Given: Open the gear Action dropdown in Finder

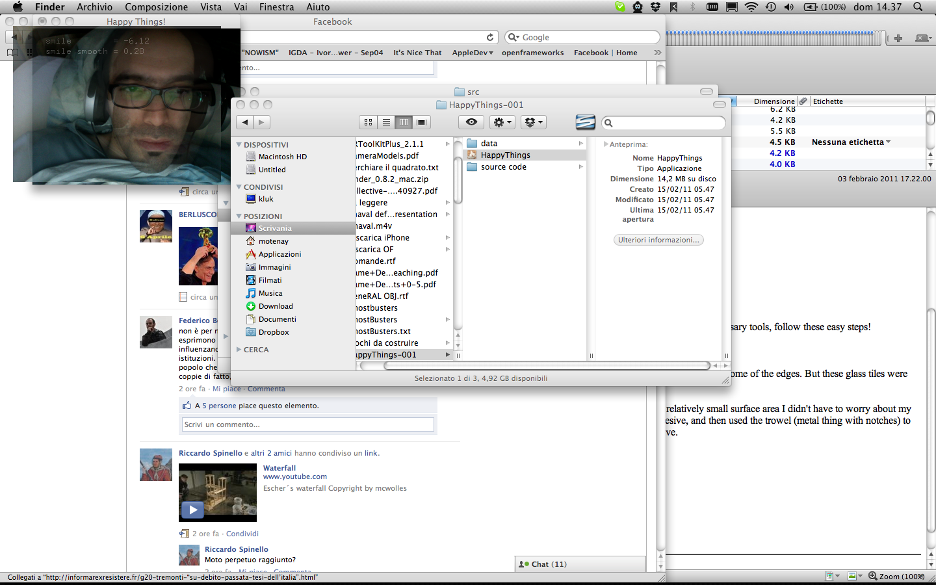Looking at the screenshot, I should (x=502, y=122).
